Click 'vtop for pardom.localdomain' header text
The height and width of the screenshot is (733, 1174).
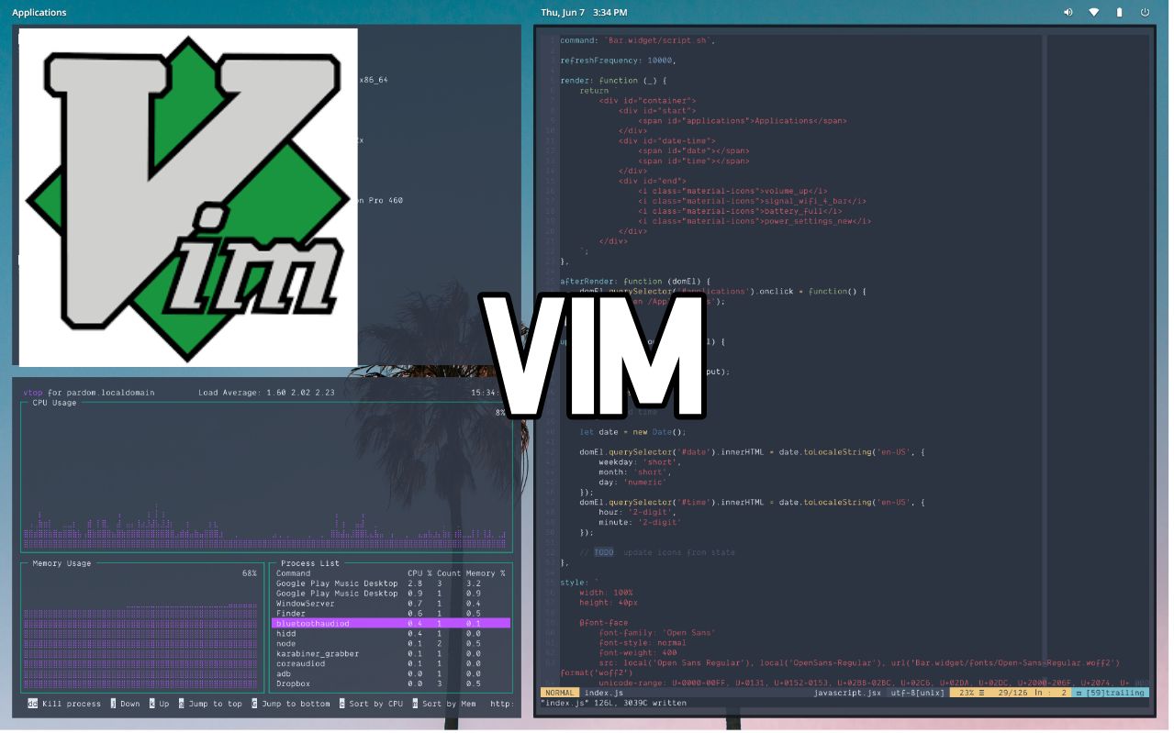click(89, 392)
